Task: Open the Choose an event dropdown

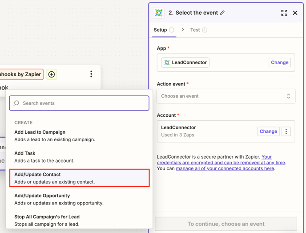Action: [x=226, y=96]
